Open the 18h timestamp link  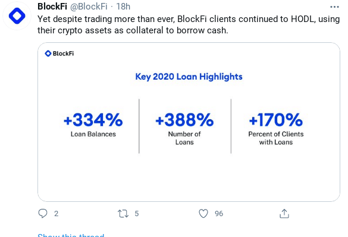point(123,7)
